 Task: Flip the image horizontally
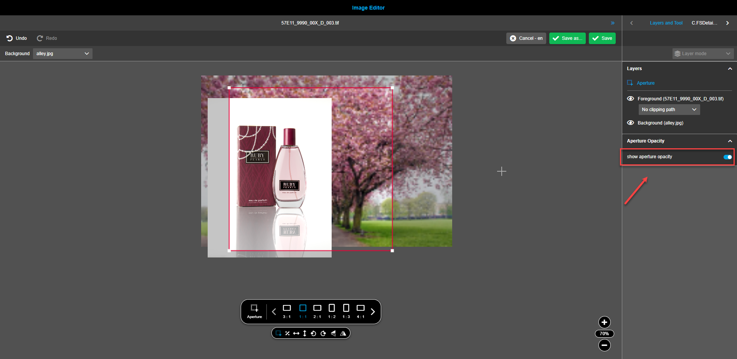coord(333,333)
